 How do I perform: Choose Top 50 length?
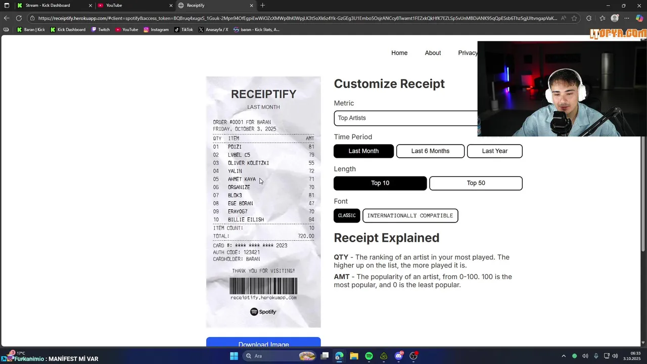[x=476, y=183]
